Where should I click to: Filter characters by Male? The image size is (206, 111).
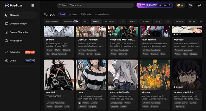pyautogui.click(x=73, y=14)
